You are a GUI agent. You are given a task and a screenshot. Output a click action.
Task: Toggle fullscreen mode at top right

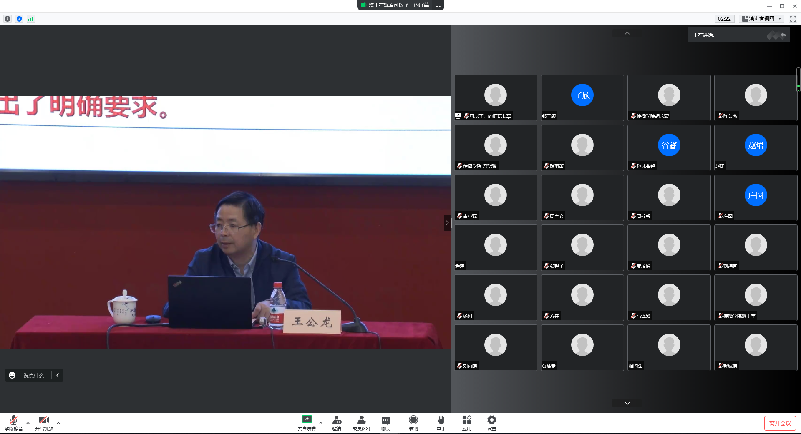tap(793, 19)
